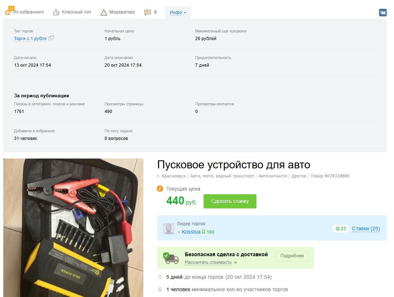Image resolution: width=394 pixels, height=297 pixels.
Task: Click the 'За период публикации' heading
Action: coord(42,95)
